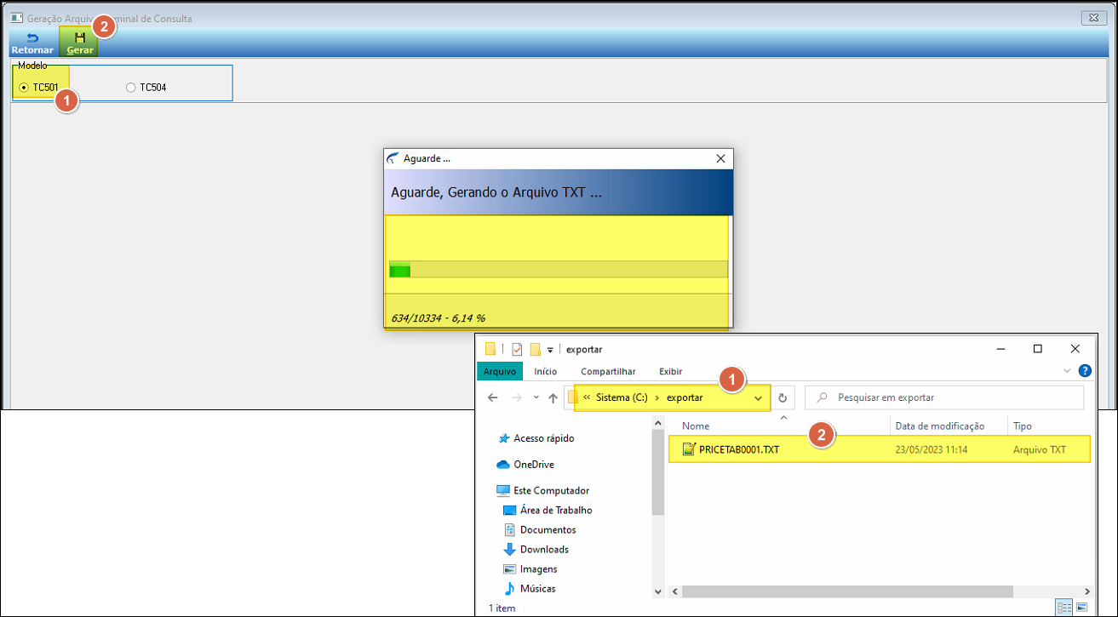Refresh the exportar folder

(783, 397)
